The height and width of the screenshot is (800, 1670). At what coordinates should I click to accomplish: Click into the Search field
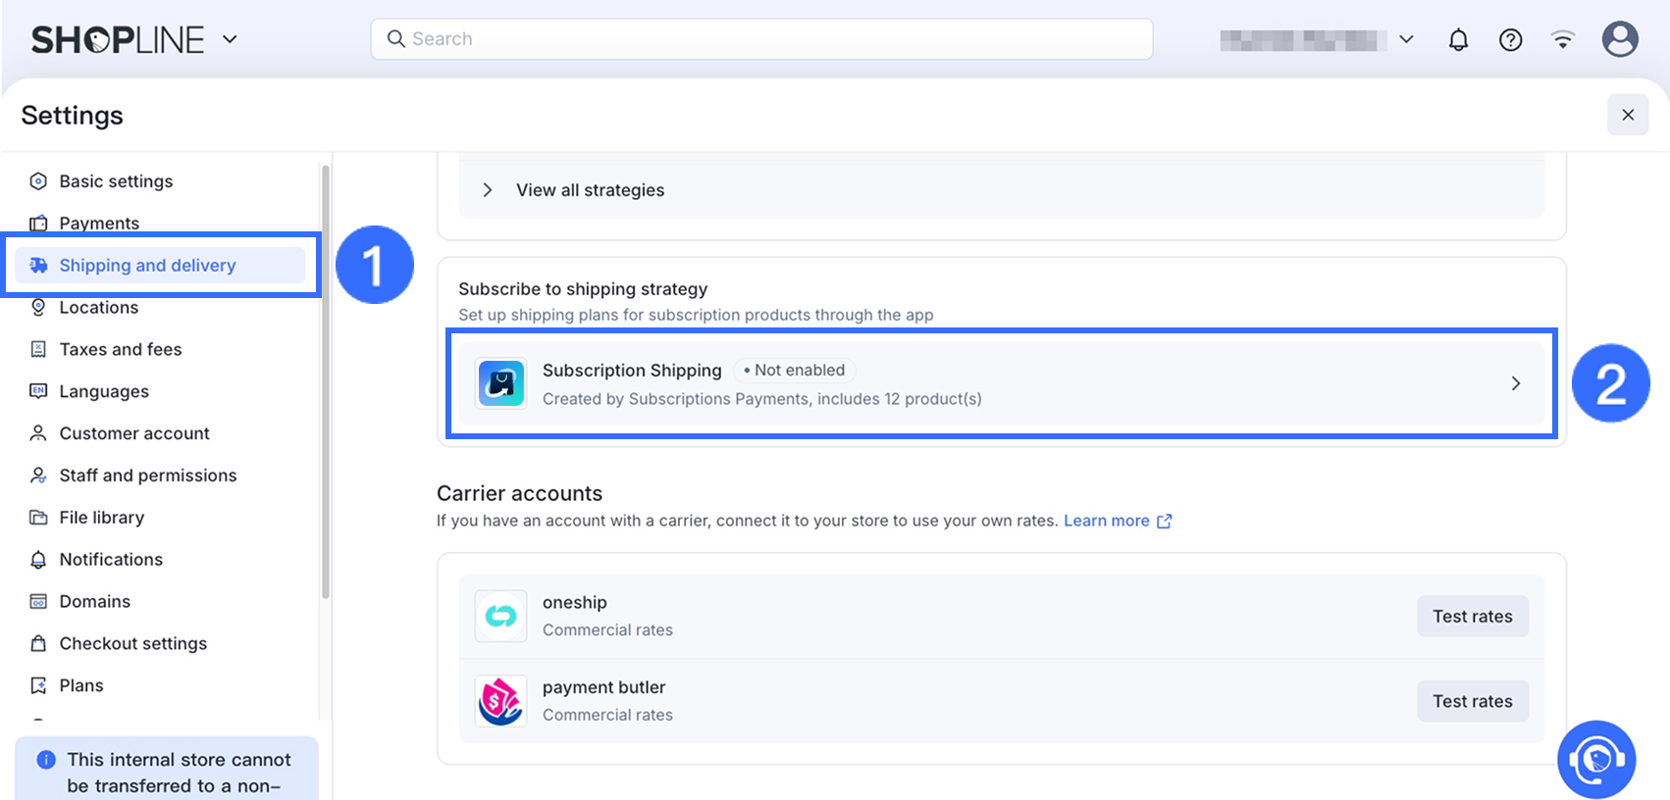coord(761,39)
